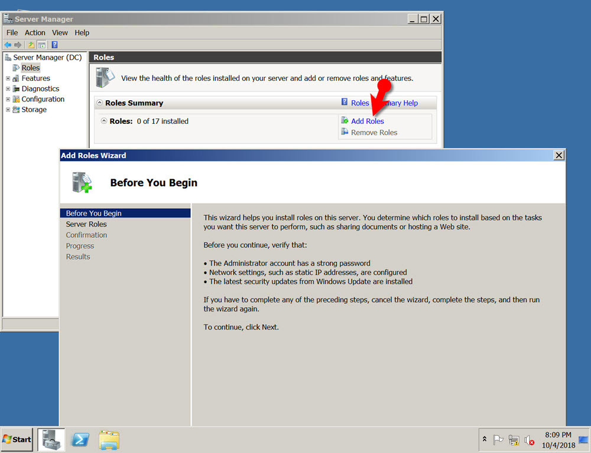Select Features label in the console tree
Screen dimensions: 591x453
pos(36,78)
